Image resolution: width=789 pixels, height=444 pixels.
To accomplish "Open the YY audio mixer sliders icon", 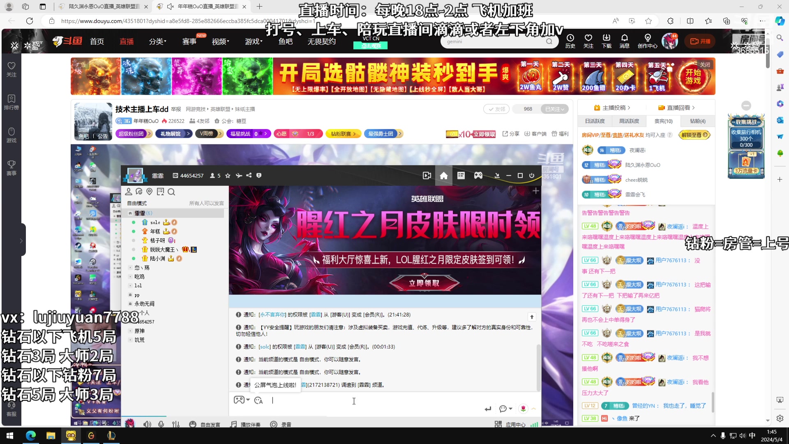I will (x=176, y=424).
